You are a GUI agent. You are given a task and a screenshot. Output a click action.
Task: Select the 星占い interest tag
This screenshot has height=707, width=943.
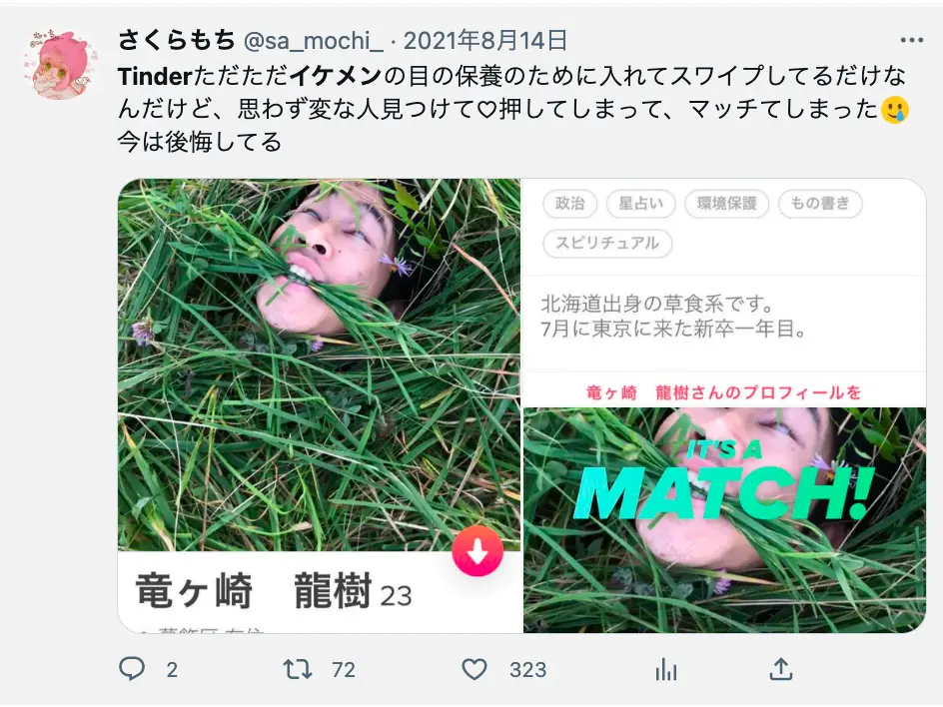point(640,203)
